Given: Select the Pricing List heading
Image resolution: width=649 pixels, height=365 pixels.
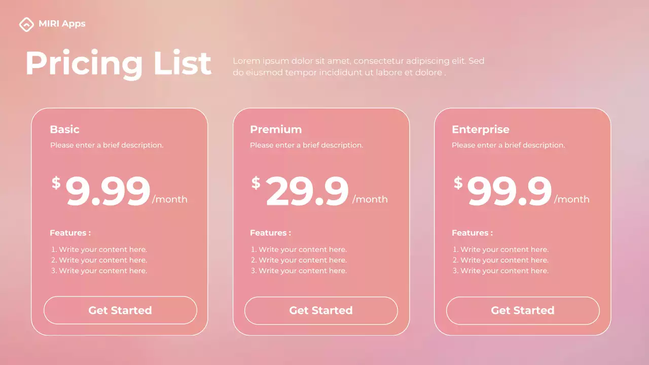Looking at the screenshot, I should (x=118, y=64).
